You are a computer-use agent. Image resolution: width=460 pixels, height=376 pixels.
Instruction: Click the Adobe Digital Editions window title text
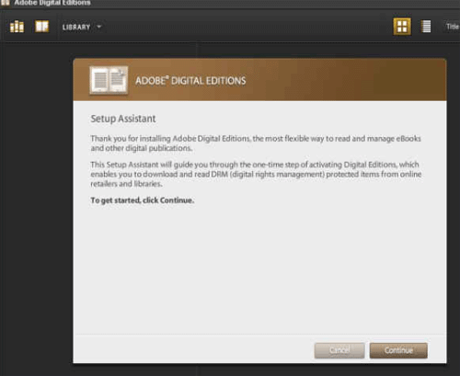52,3
